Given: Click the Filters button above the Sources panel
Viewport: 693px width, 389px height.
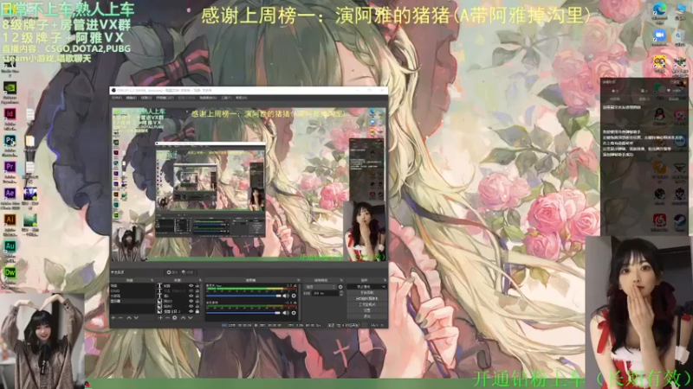Looking at the screenshot, I should [x=187, y=272].
